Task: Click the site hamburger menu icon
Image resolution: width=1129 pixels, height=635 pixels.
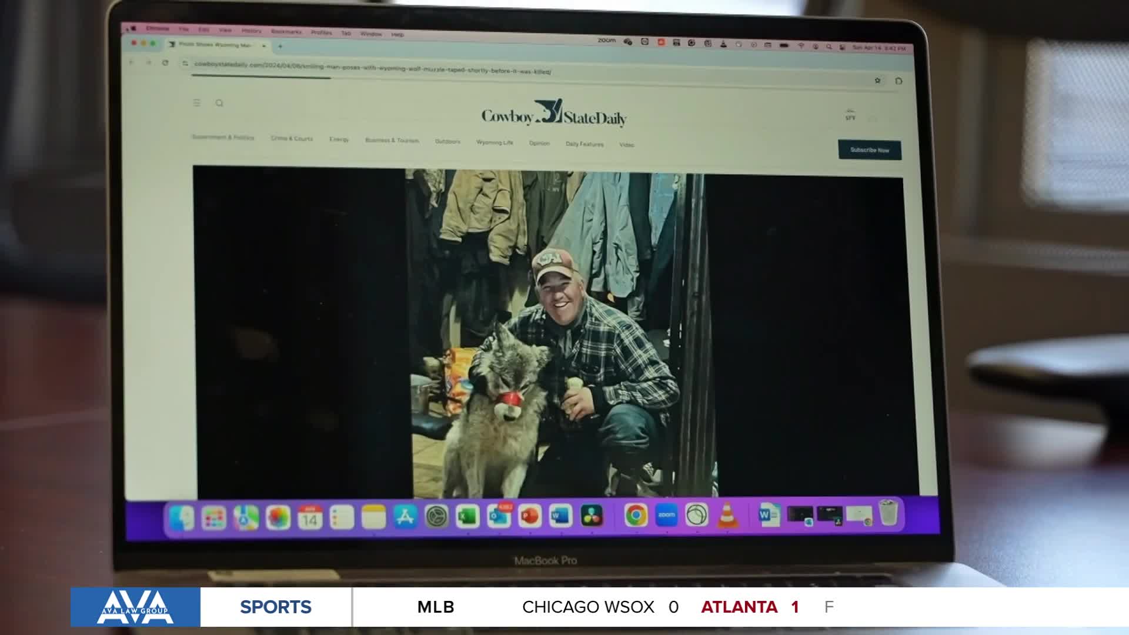Action: 197,103
